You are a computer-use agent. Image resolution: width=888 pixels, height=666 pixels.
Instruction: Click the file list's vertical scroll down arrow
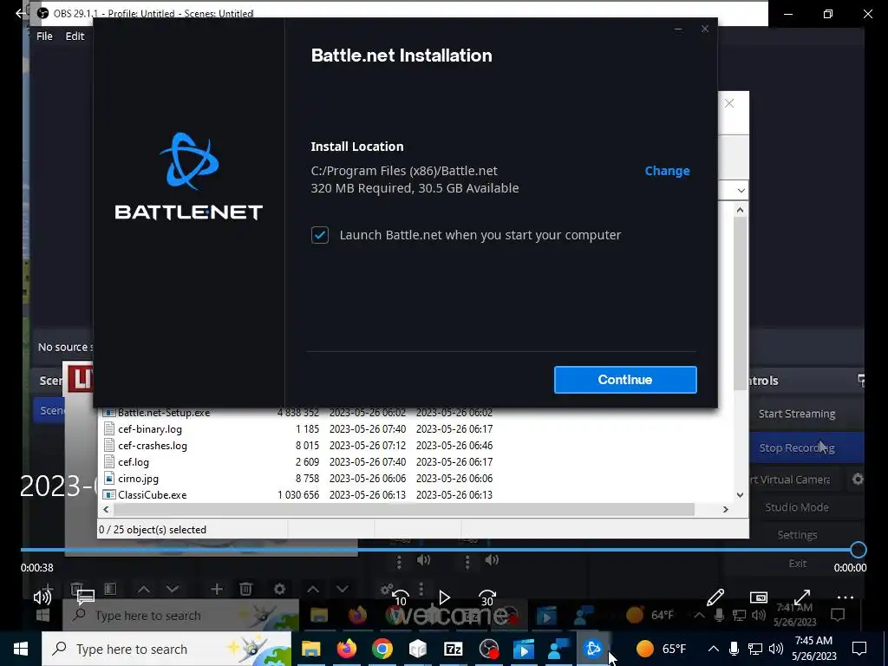(x=740, y=495)
